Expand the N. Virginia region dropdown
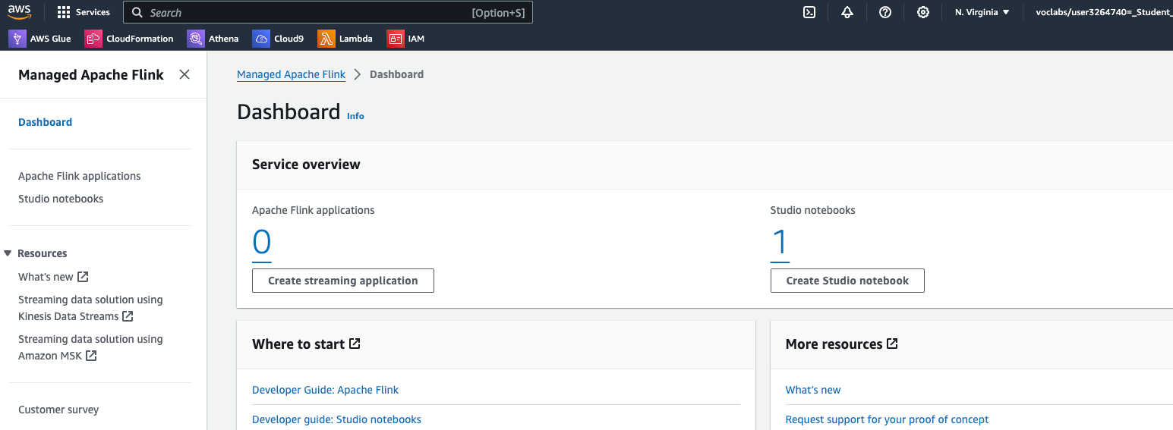 982,12
